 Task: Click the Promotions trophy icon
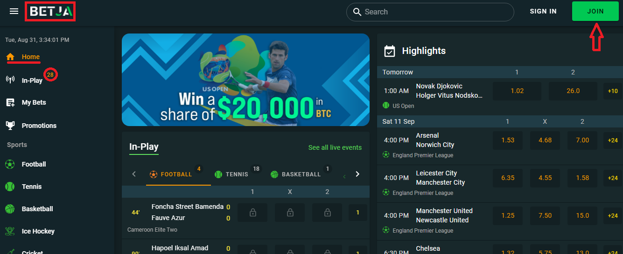[10, 125]
